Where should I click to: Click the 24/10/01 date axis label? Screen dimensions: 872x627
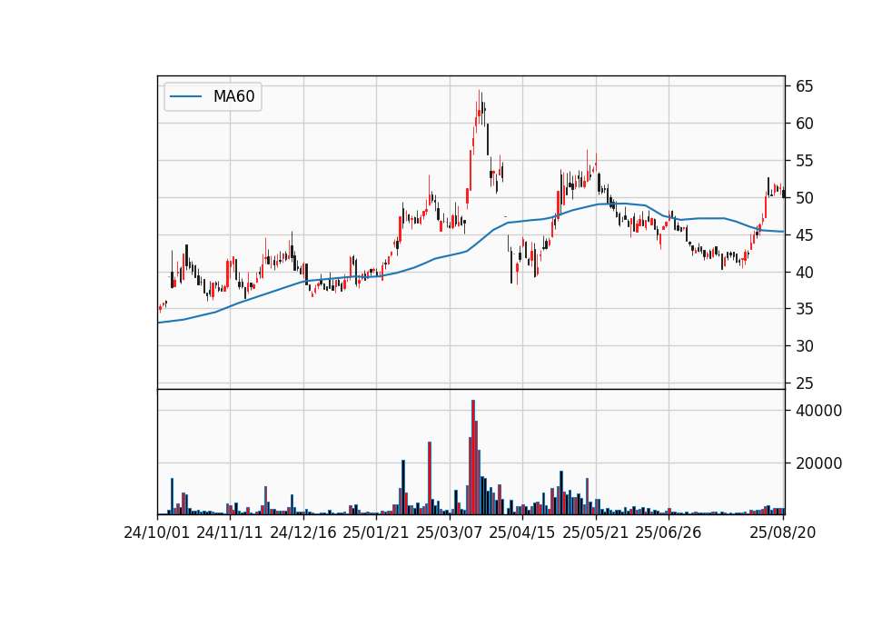point(157,532)
